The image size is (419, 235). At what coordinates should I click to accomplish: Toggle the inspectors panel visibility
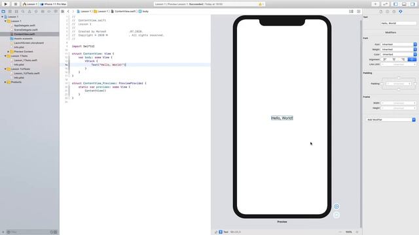tap(412, 4)
